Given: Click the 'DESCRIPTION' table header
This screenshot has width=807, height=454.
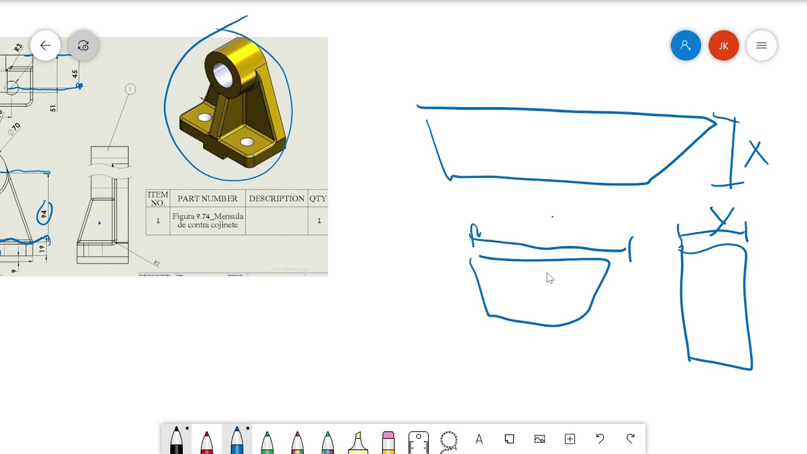Looking at the screenshot, I should (276, 199).
